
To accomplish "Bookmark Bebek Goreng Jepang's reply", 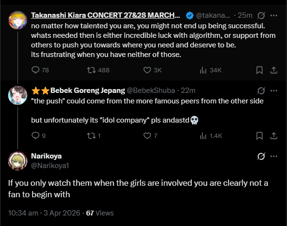I will pyautogui.click(x=259, y=136).
